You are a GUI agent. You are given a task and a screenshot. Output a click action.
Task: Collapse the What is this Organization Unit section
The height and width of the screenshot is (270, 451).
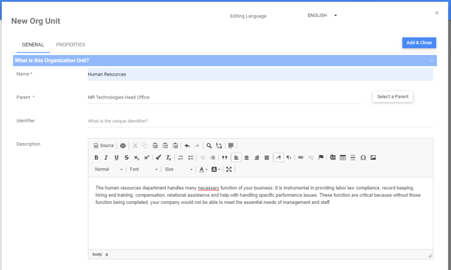[x=432, y=61]
